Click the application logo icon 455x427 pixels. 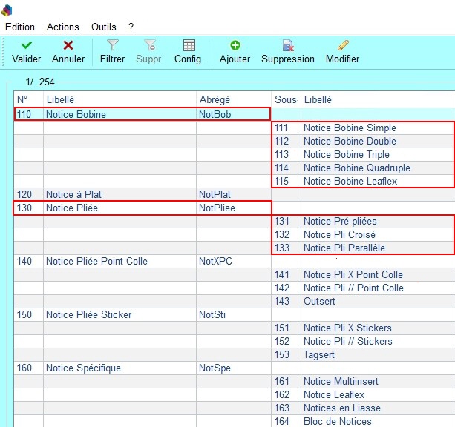tap(7, 9)
